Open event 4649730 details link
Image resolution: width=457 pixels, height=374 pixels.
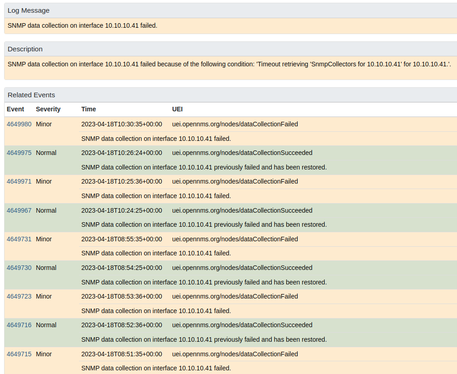(19, 268)
